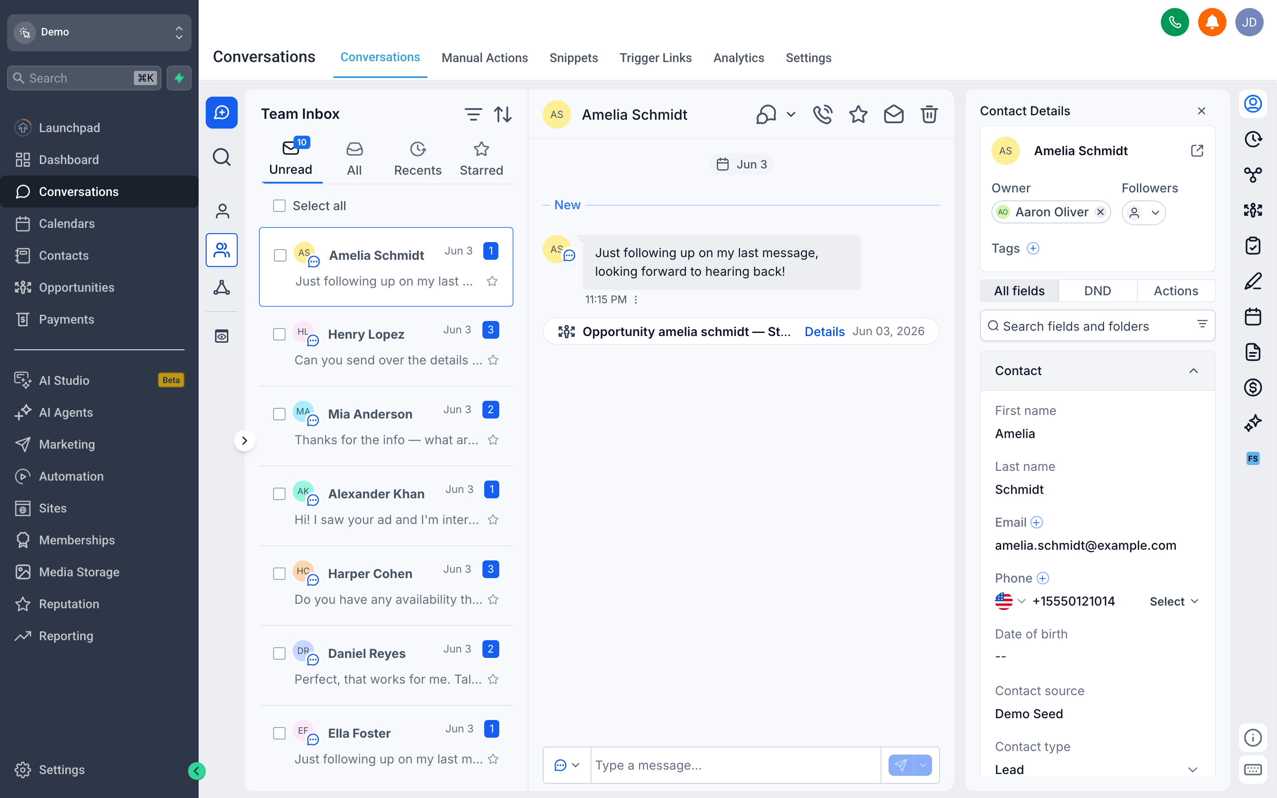Viewport: 1277px width, 798px height.
Task: Open the Demo account switcher
Action: (99, 32)
